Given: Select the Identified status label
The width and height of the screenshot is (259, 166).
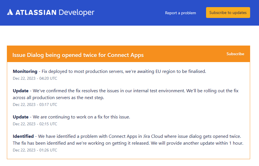Looking at the screenshot, I should pos(23,136).
